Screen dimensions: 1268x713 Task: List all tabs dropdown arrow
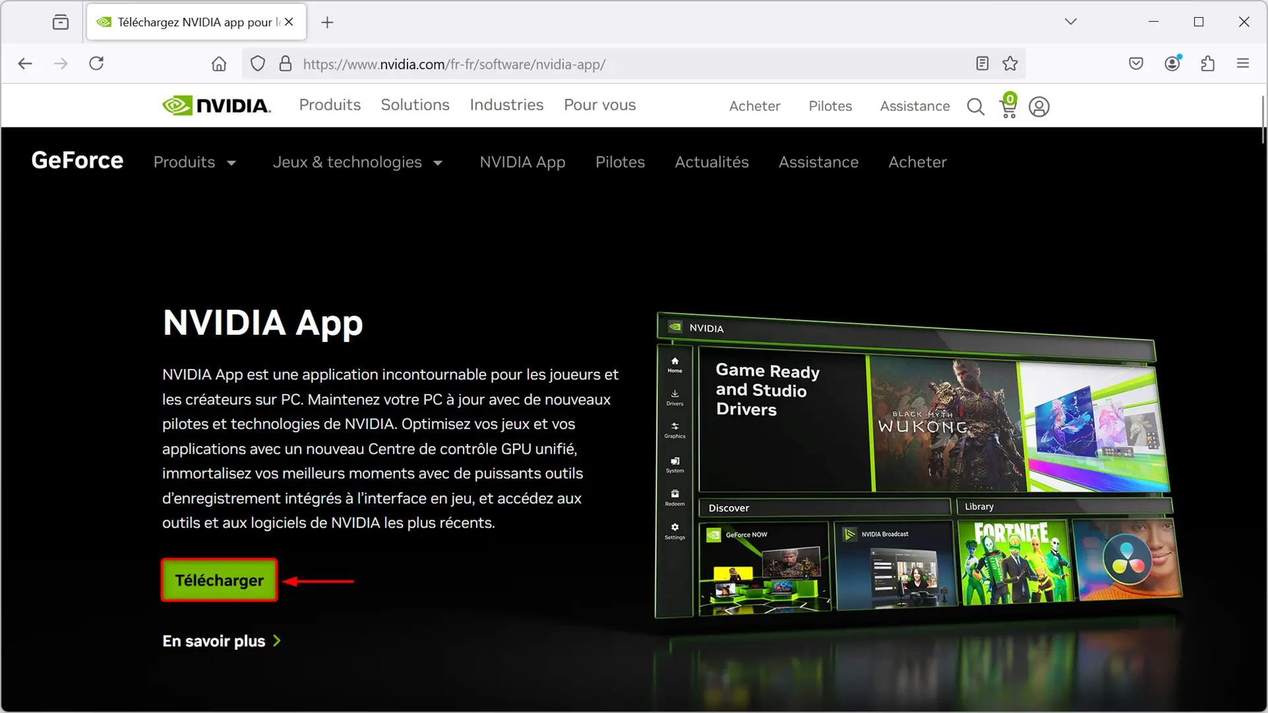click(1071, 22)
